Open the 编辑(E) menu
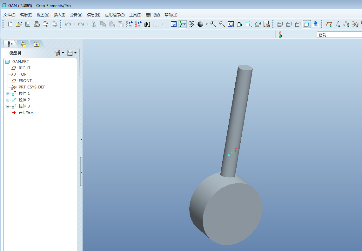Screen dimensions: 362x251 tap(26, 15)
